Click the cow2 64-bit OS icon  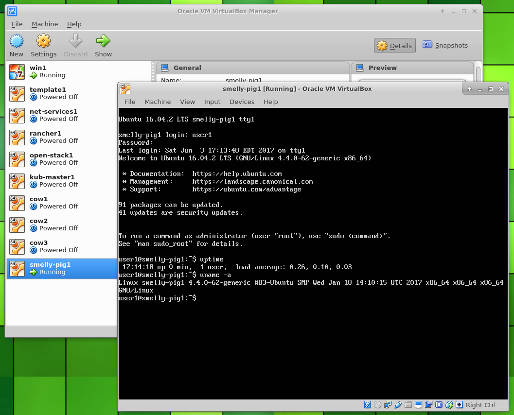point(17,225)
